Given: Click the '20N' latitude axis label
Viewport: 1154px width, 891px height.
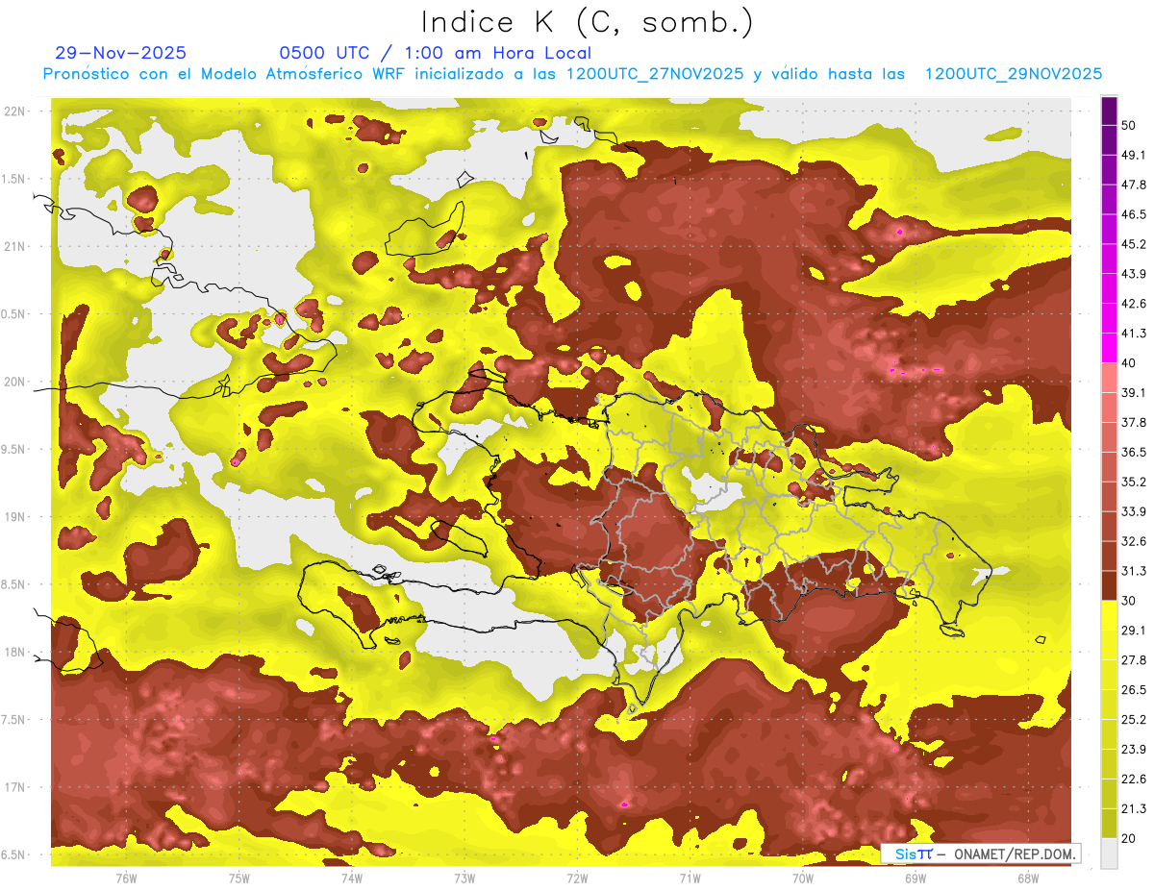Looking at the screenshot, I should click(14, 382).
